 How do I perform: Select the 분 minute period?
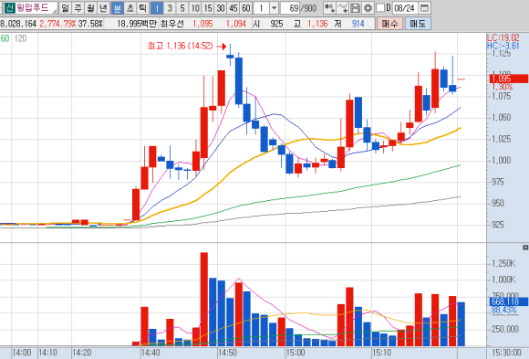point(117,8)
